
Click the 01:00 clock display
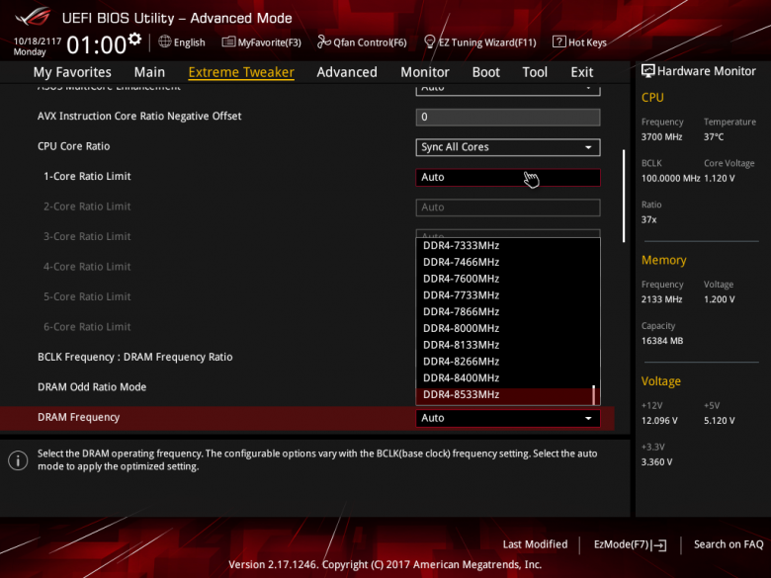pos(97,45)
